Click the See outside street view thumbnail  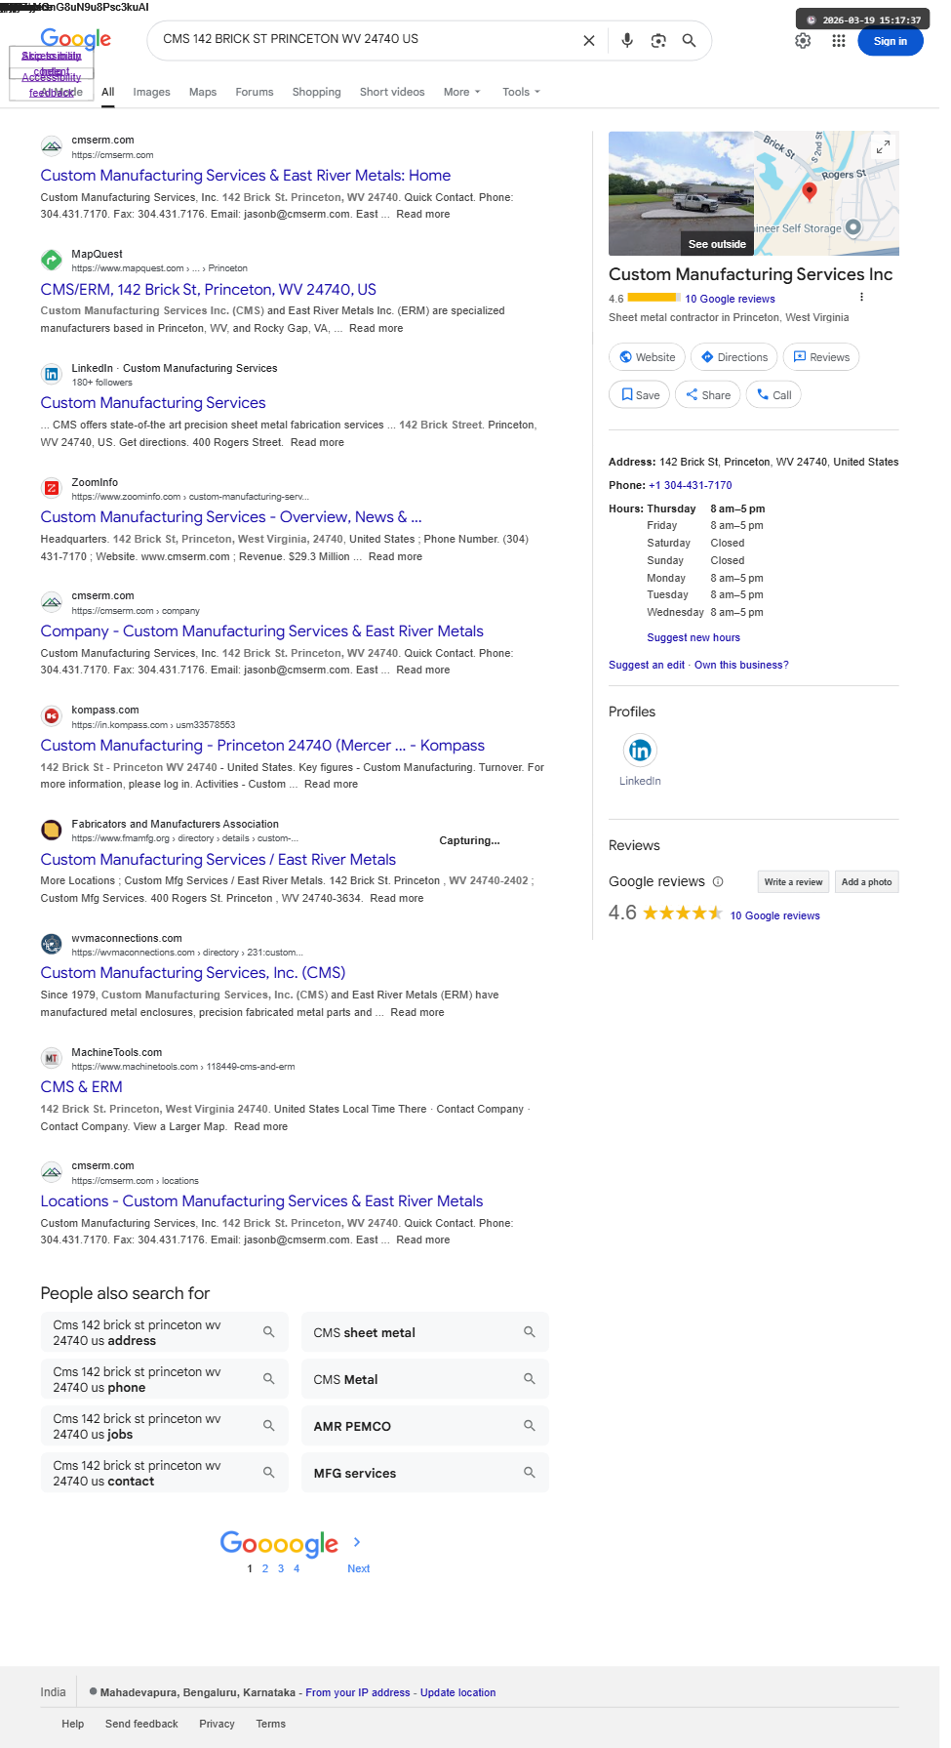pos(681,193)
